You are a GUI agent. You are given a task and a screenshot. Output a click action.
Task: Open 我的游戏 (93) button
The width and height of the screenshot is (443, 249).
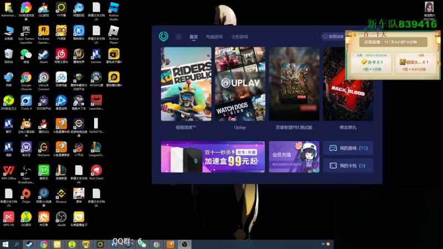click(x=348, y=148)
